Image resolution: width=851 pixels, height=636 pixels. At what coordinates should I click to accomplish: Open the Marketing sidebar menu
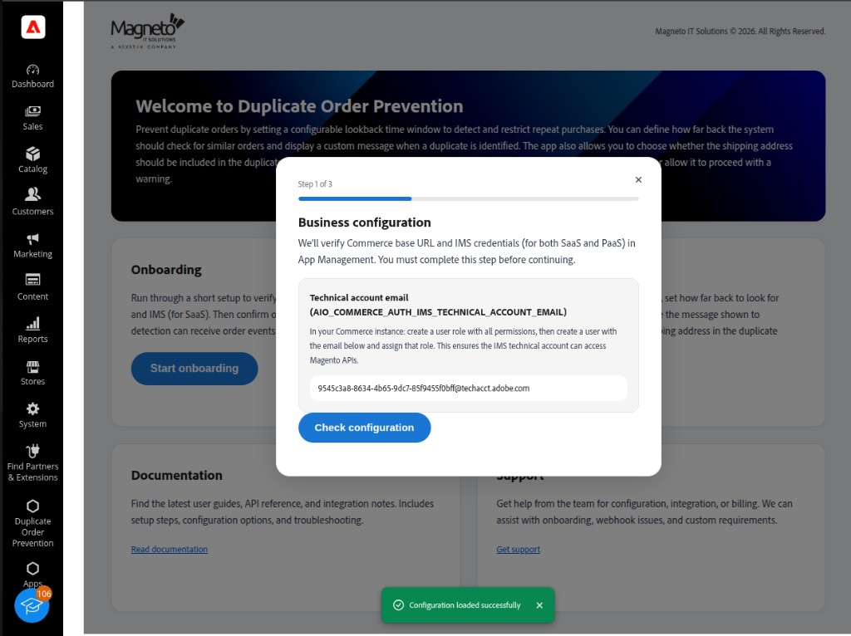point(32,246)
